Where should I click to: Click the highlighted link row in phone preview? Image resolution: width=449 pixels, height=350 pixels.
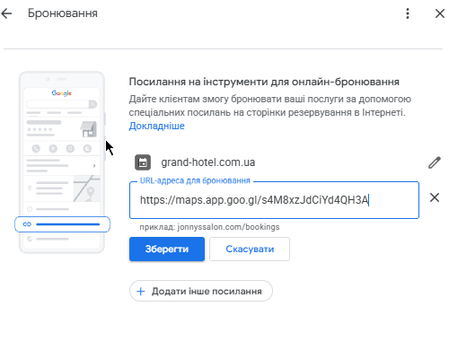[62, 224]
